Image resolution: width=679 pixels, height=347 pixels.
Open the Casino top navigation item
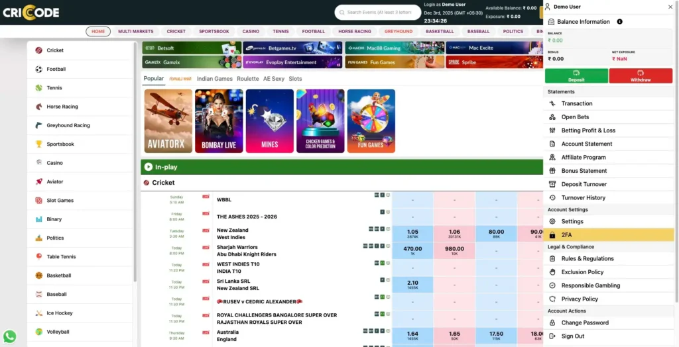[251, 31]
